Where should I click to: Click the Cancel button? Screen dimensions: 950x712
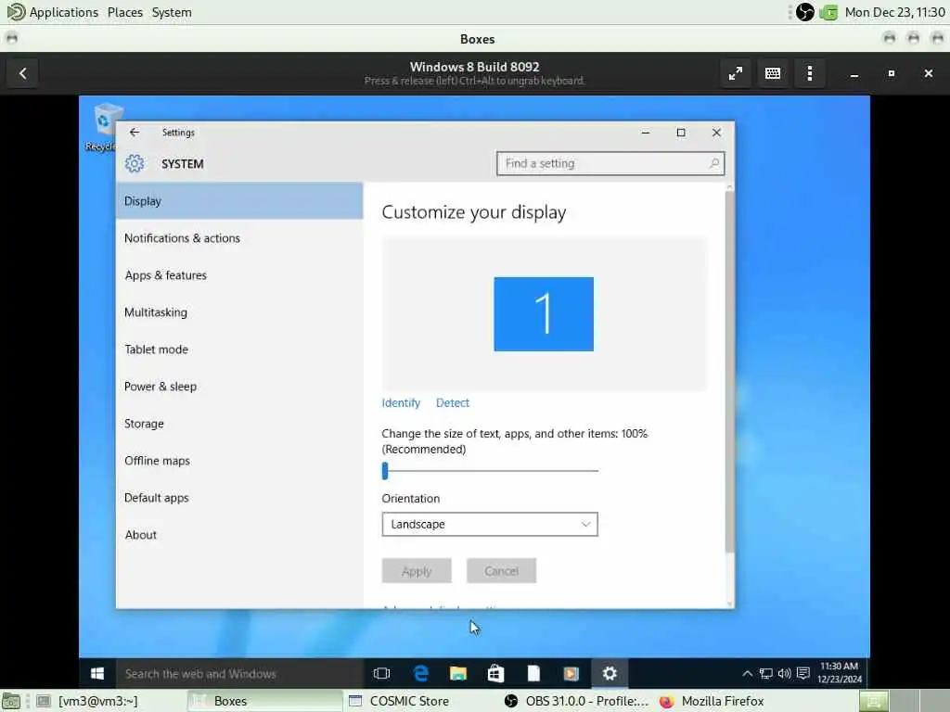coord(501,571)
